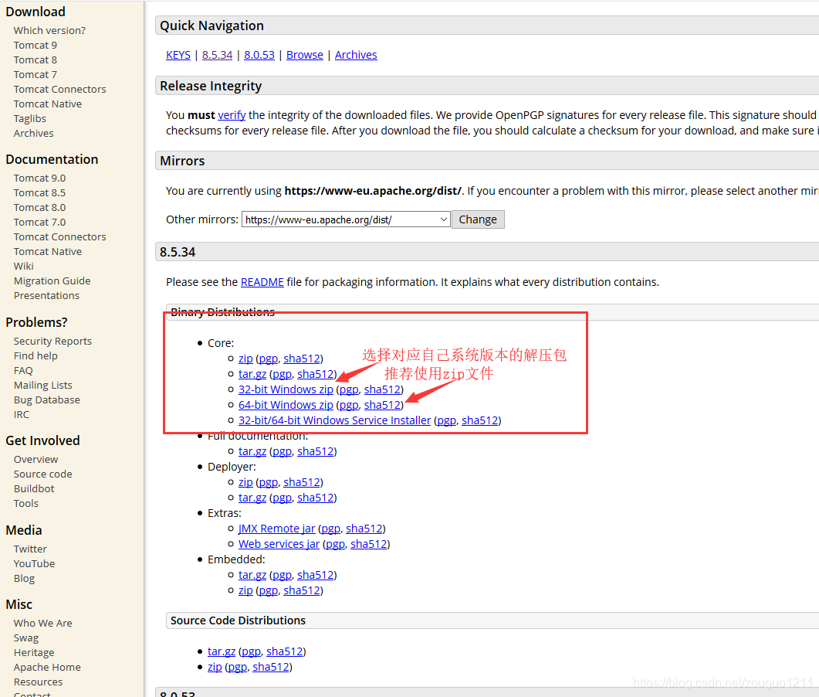Click the Change mirror button

[x=477, y=219]
